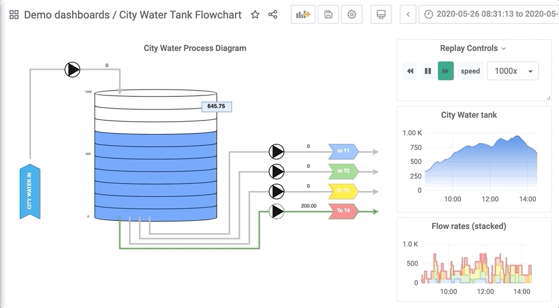This screenshot has height=308, width=559.
Task: Pause the replay
Action: tap(428, 71)
